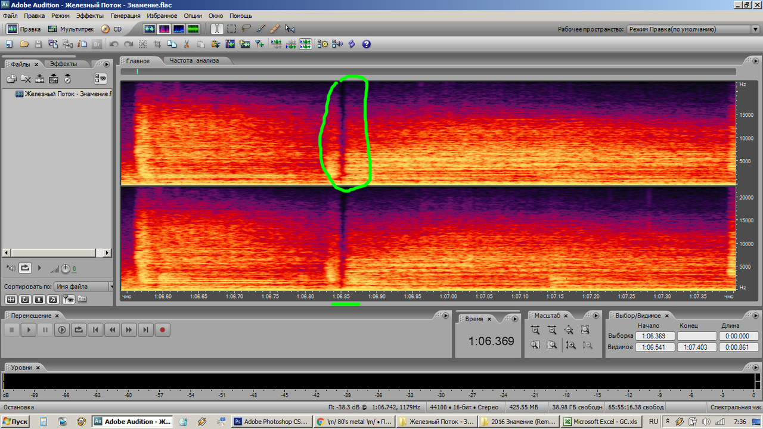
Task: Select the Lasso Selection tool
Action: [x=246, y=29]
